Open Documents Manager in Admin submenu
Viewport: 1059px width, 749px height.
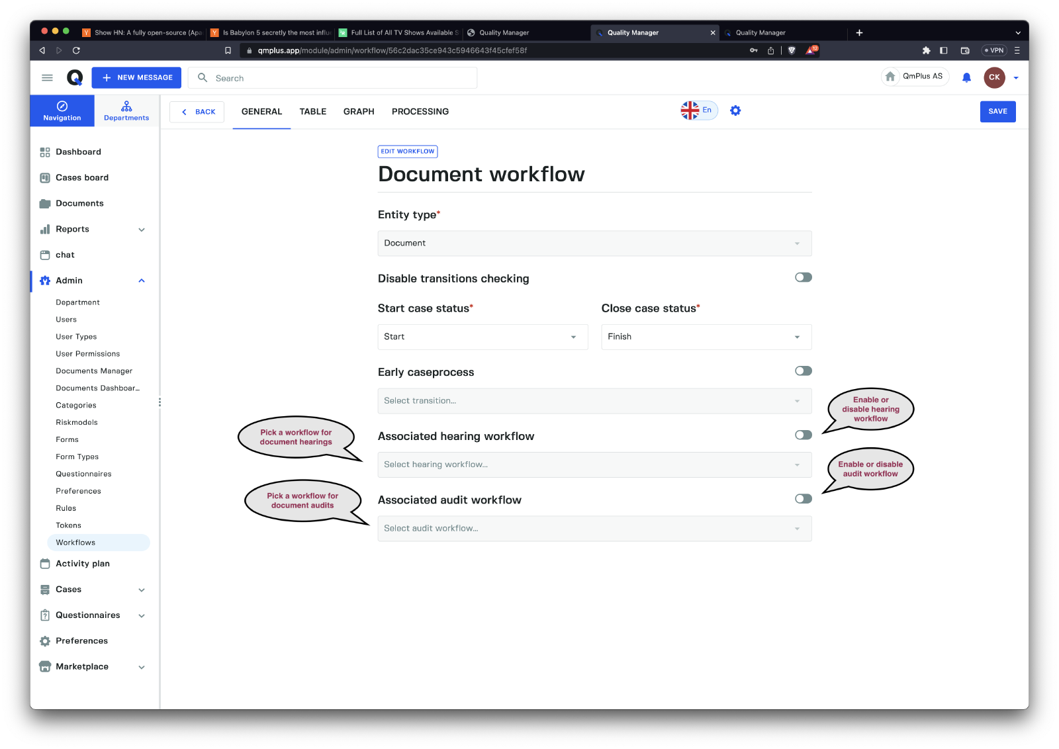pyautogui.click(x=94, y=371)
